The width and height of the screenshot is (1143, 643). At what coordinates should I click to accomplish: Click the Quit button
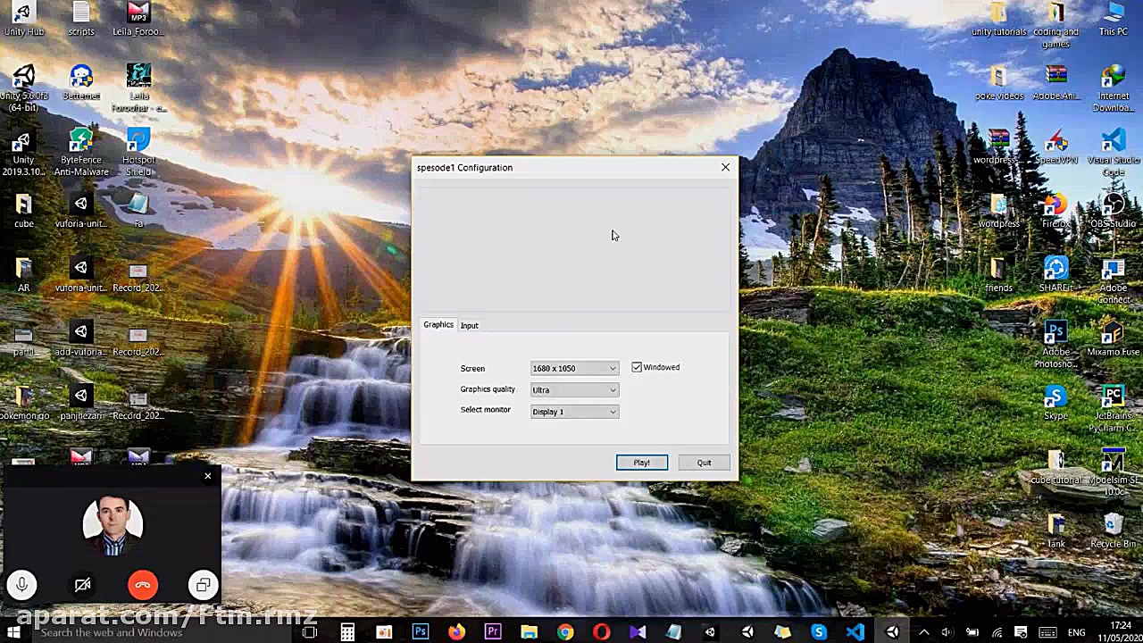[x=705, y=463]
